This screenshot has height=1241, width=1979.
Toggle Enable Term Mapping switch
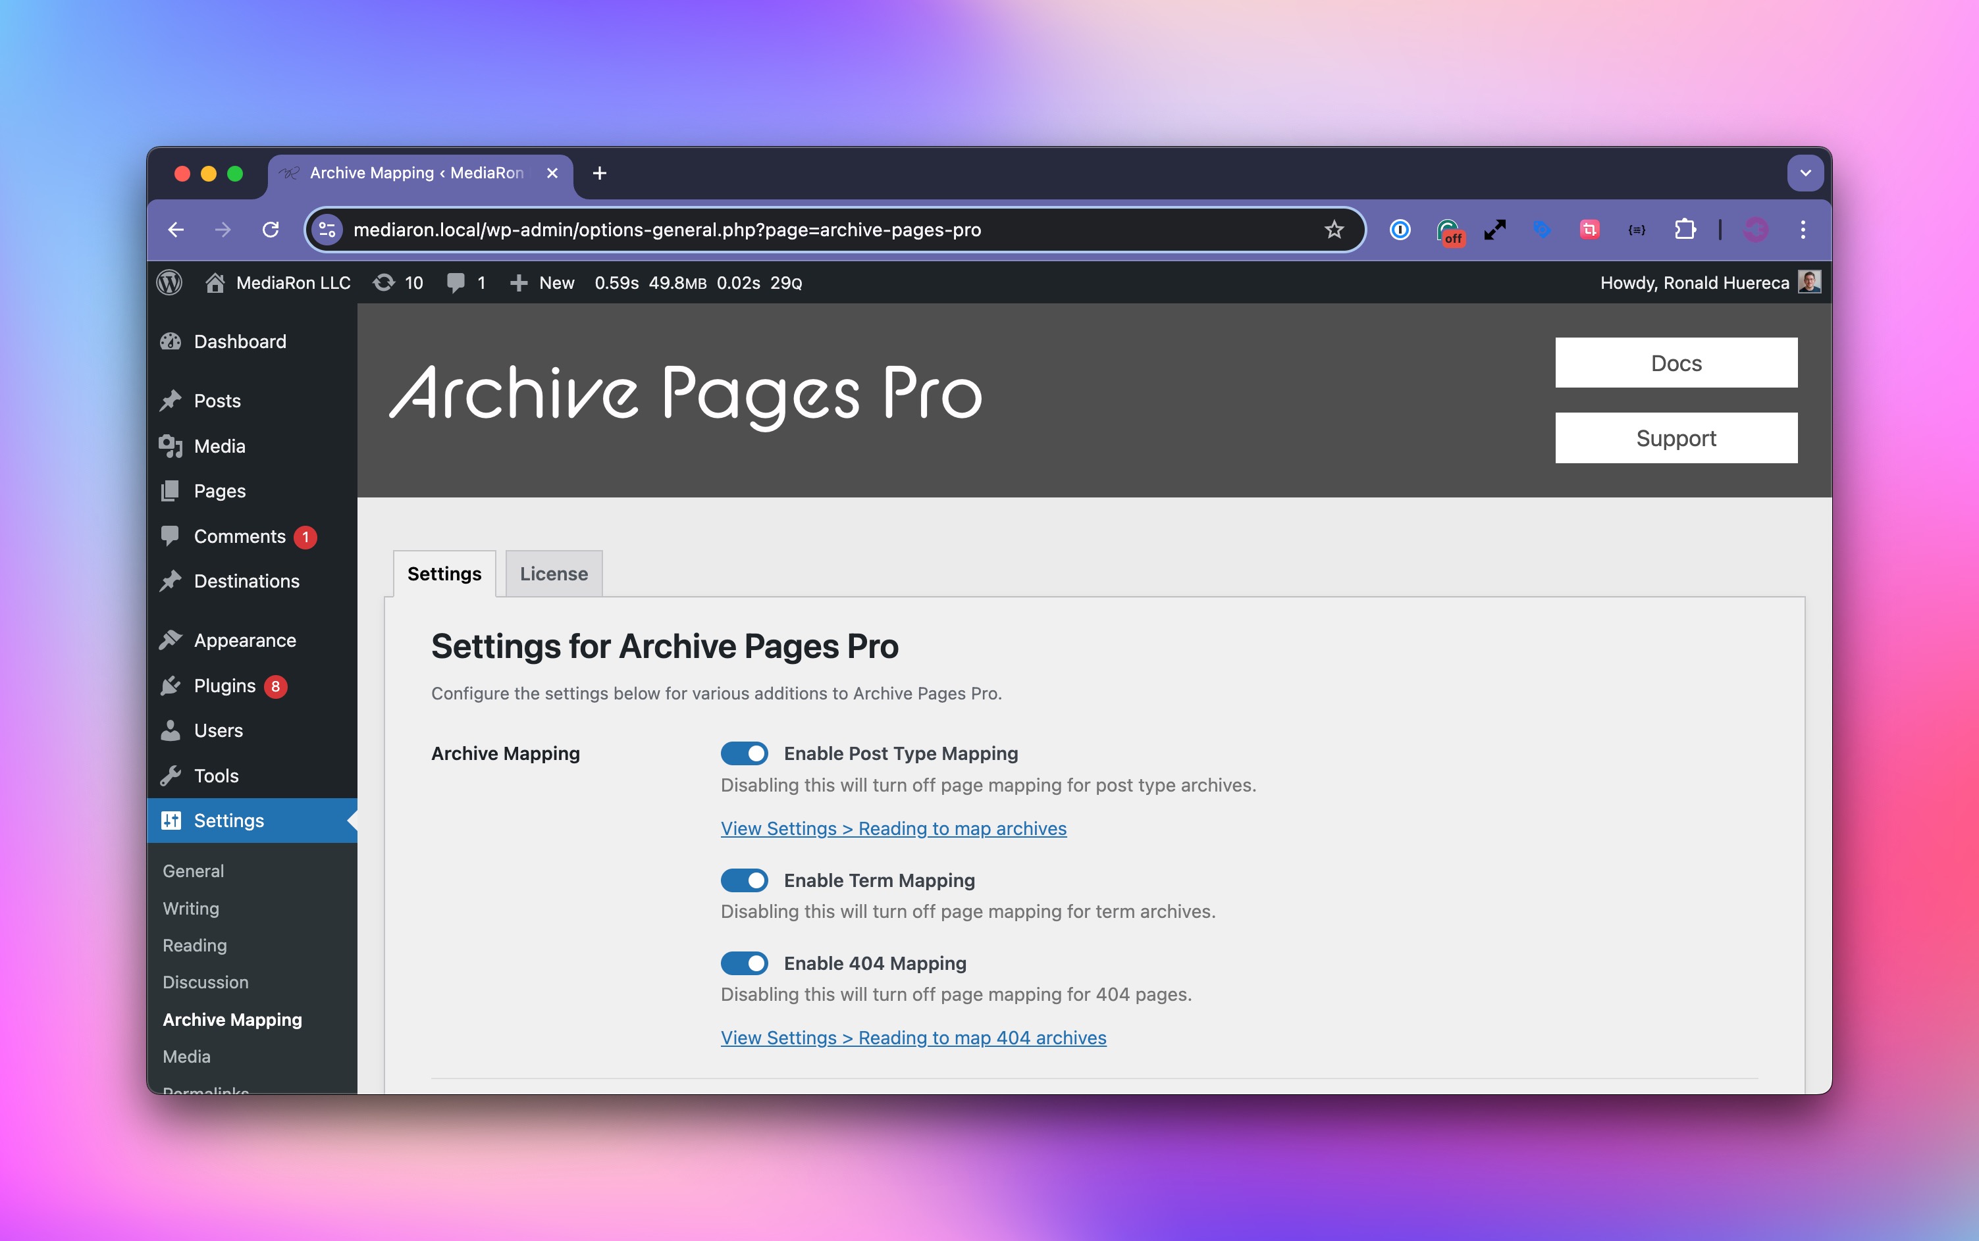744,880
